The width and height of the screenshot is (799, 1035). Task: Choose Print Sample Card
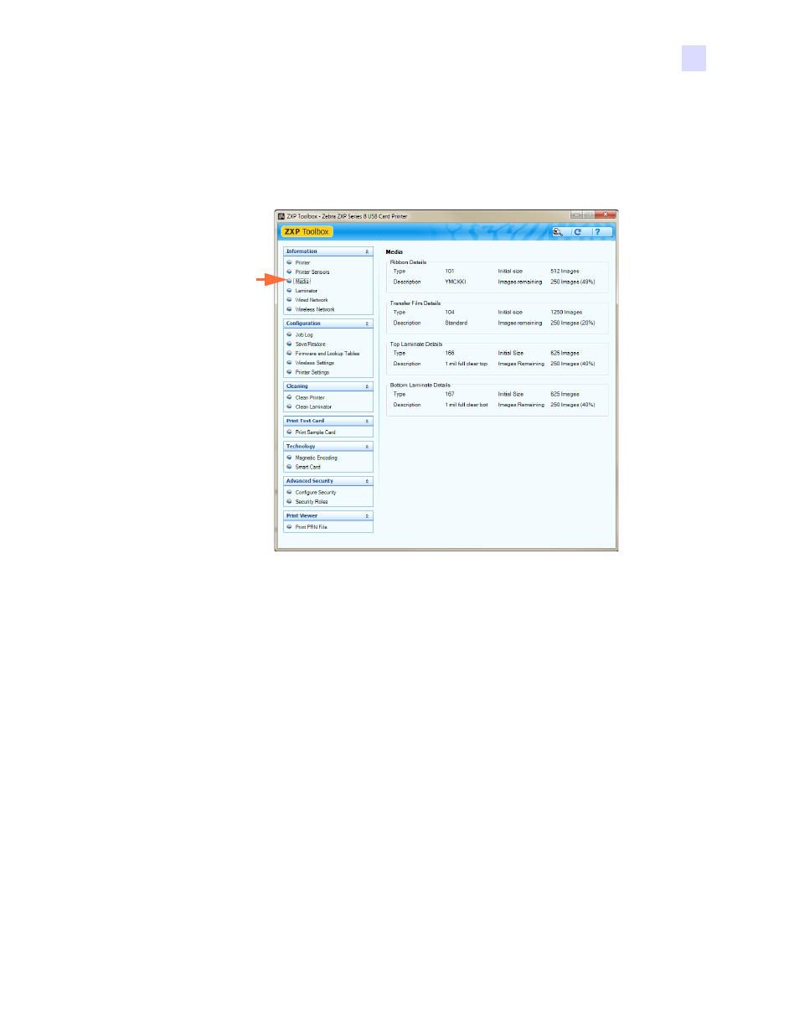[x=316, y=432]
